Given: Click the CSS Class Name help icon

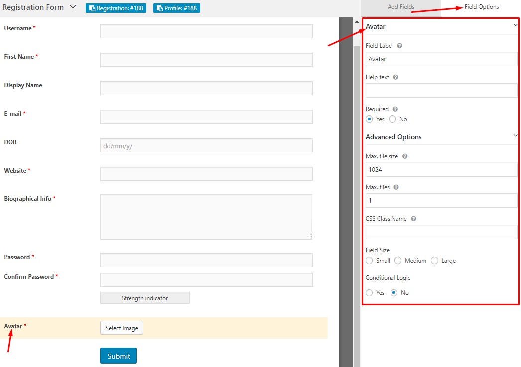Looking at the screenshot, I should point(414,219).
